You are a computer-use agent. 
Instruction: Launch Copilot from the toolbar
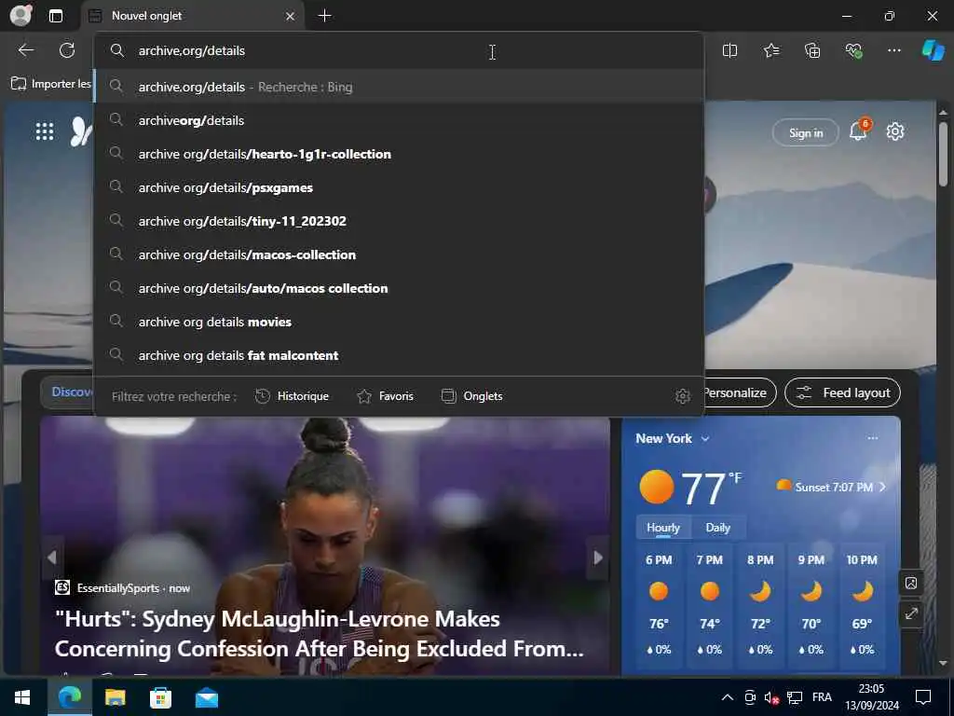pos(934,50)
